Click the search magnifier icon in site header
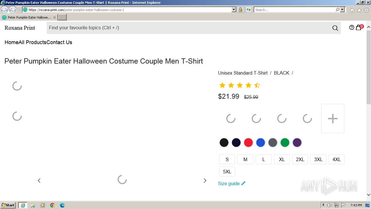Viewport: 371px width, 209px height. [x=335, y=28]
